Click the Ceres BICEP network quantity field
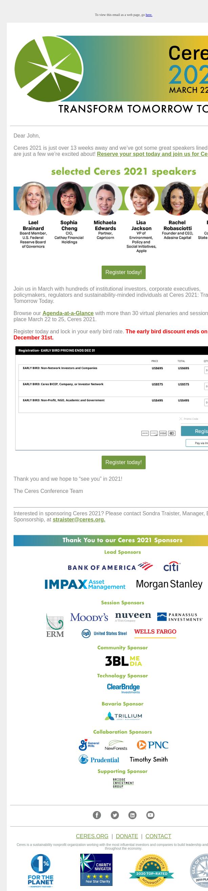The height and width of the screenshot is (891, 208). coord(206,386)
